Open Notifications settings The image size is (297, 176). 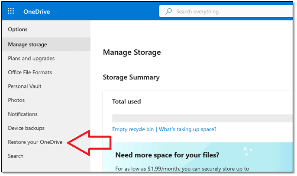(x=23, y=114)
